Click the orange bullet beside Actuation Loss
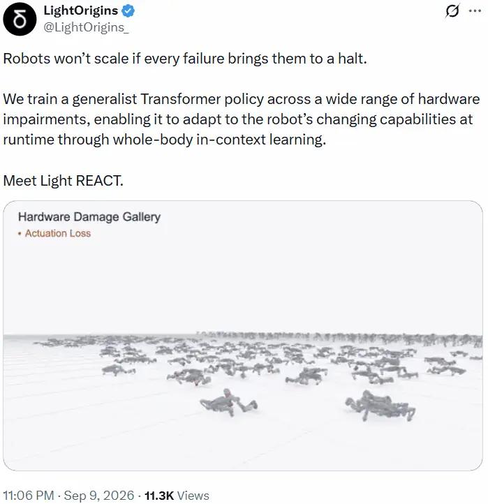488x504 pixels. click(20, 234)
